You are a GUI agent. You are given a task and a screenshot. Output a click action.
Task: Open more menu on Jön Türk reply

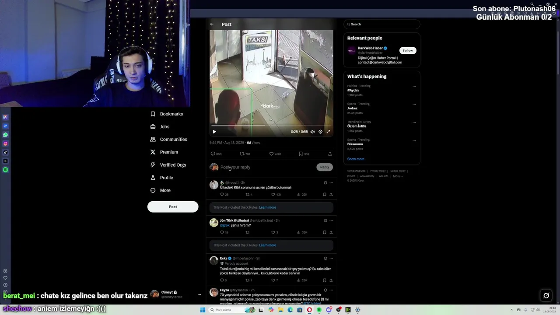click(x=331, y=220)
